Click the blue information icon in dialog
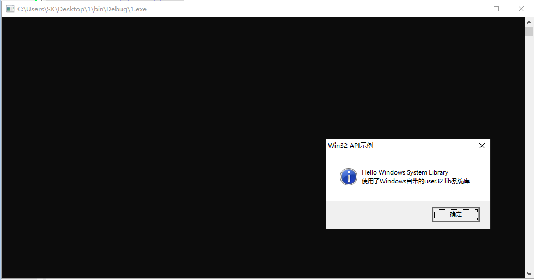The width and height of the screenshot is (536, 280). click(x=348, y=177)
